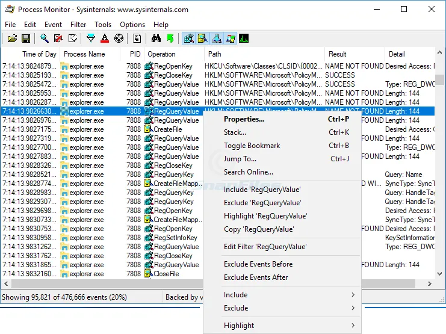This screenshot has width=446, height=334.
Task: Select Jump To... in context menu
Action: (282, 159)
